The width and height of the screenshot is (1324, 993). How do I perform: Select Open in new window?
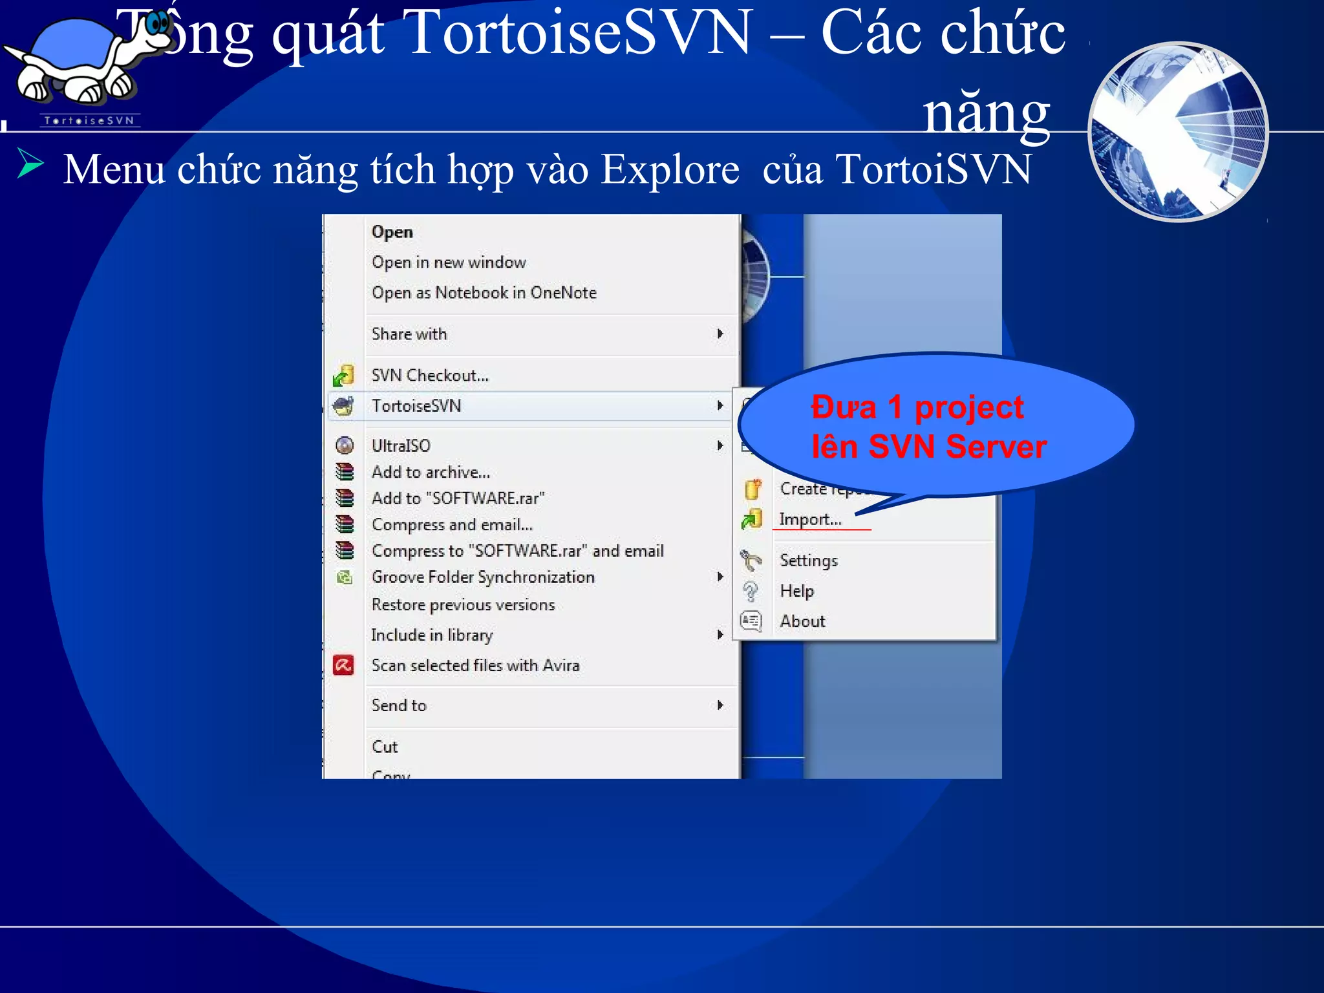tap(449, 262)
